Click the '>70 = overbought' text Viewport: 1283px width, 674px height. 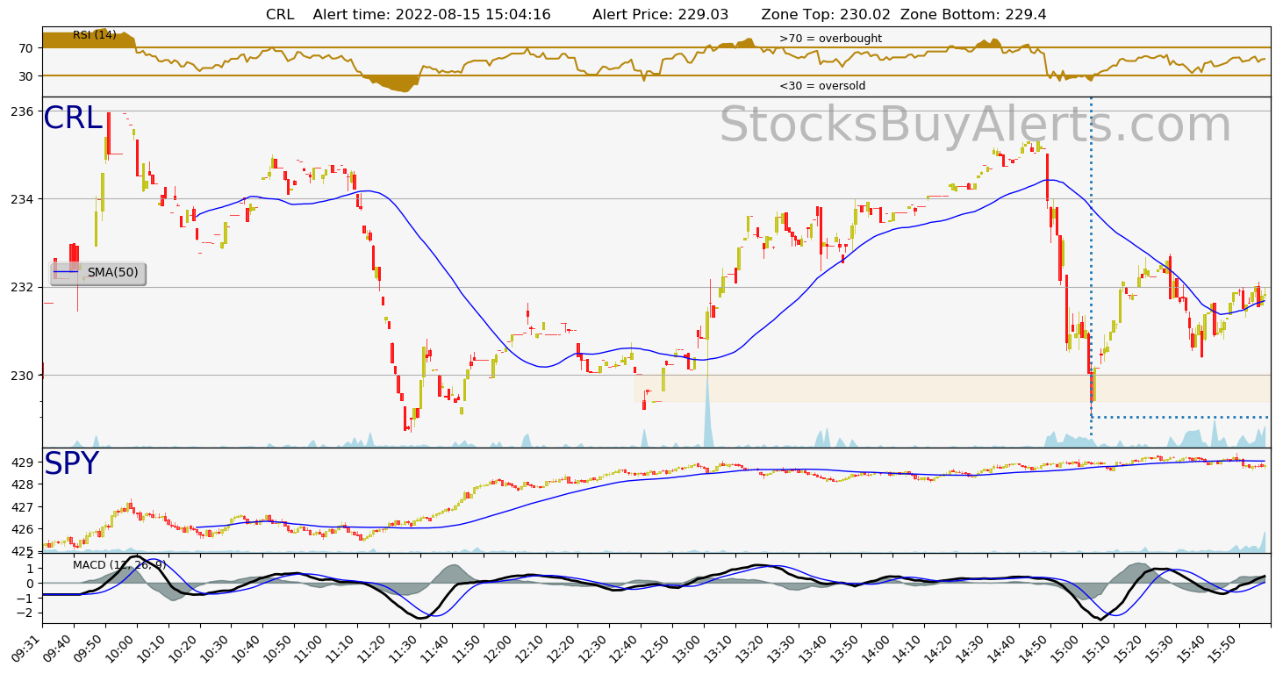[830, 39]
